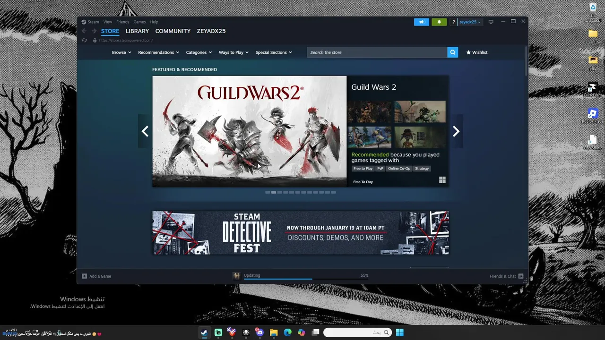The height and width of the screenshot is (340, 605).
Task: Open the Friends & Chat icon
Action: (521, 276)
